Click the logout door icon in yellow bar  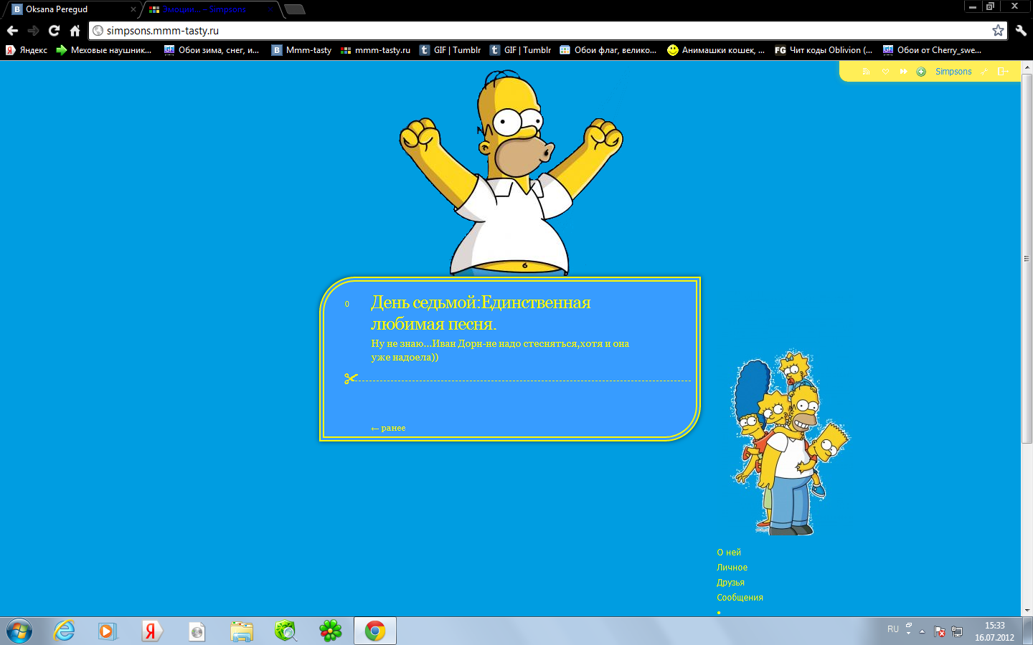pyautogui.click(x=1003, y=71)
